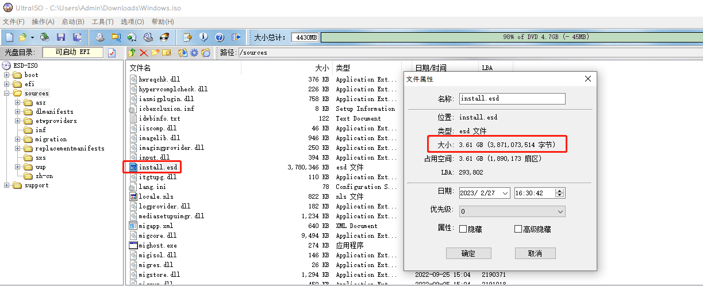The height and width of the screenshot is (286, 703).
Task: Open the Open-icon dropdown arrow
Action: point(32,37)
